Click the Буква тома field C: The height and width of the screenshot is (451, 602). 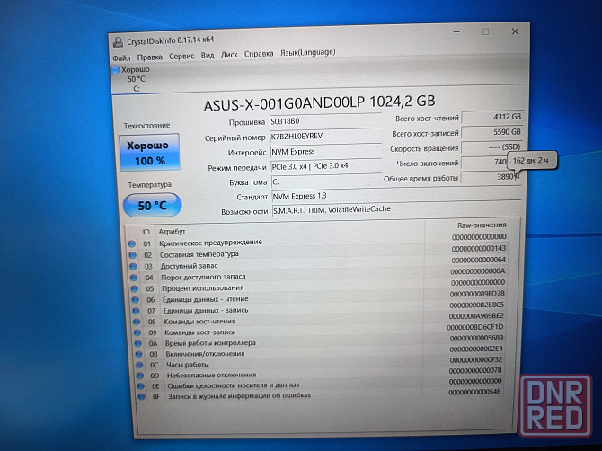pyautogui.click(x=326, y=181)
